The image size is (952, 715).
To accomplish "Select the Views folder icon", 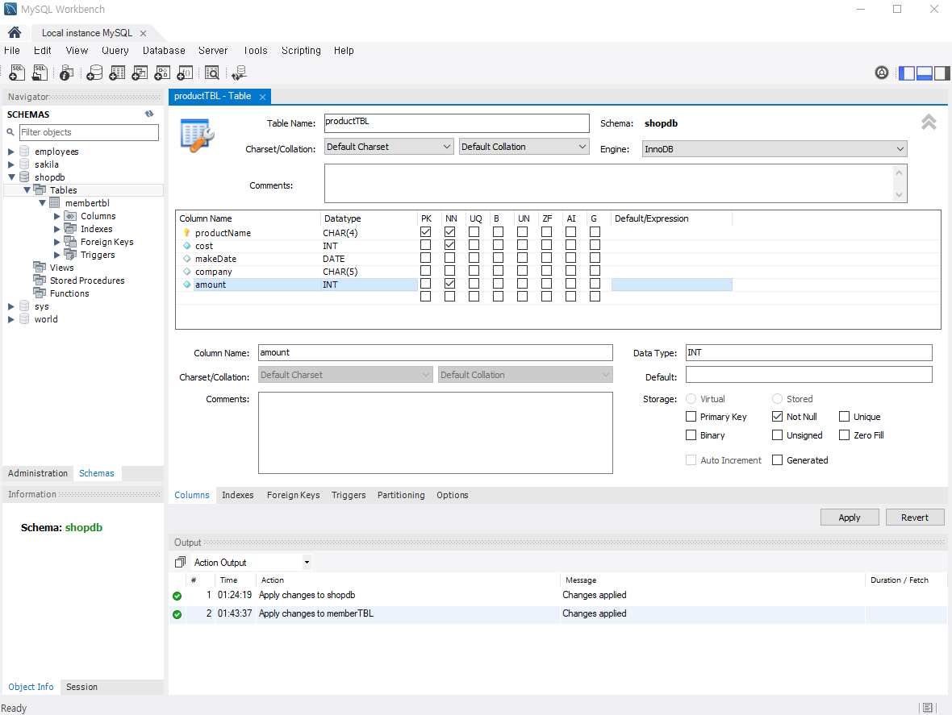I will coord(40,268).
